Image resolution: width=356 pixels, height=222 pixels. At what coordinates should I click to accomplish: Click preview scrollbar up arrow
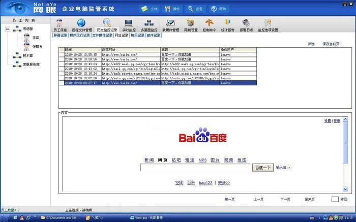345,119
